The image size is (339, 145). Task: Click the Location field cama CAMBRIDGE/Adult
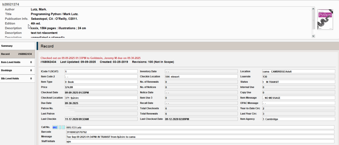[298, 71]
